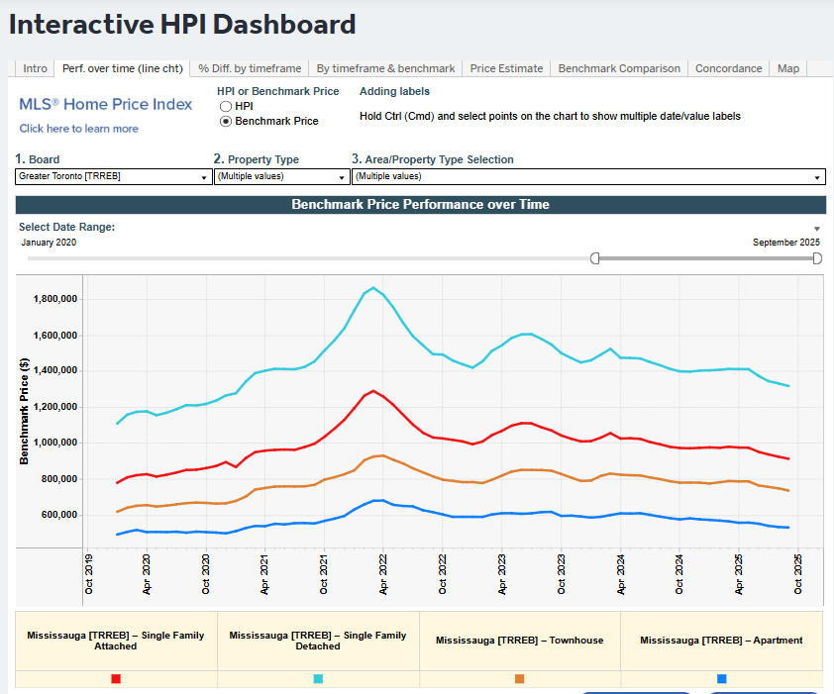Image resolution: width=834 pixels, height=694 pixels.
Task: Select the Benchmark Comparison tab
Action: (x=619, y=68)
